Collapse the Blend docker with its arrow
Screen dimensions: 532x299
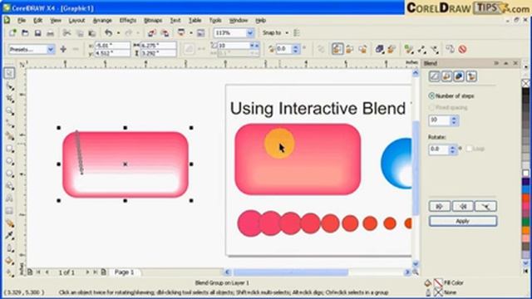pyautogui.click(x=505, y=63)
